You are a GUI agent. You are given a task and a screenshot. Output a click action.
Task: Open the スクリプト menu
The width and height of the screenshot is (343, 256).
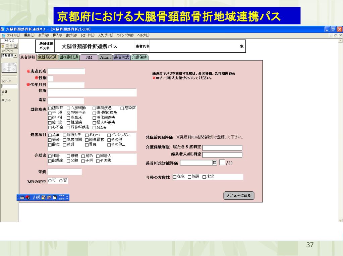[105, 35]
